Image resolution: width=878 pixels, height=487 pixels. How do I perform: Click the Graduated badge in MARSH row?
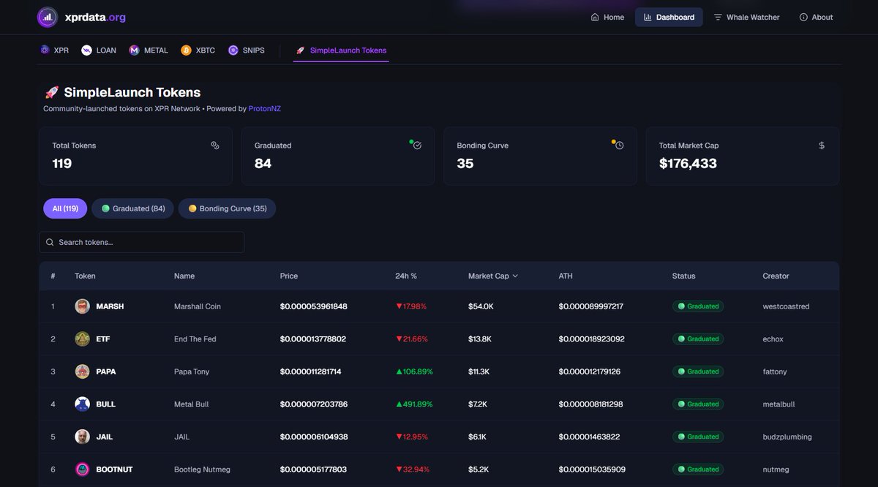tap(698, 306)
